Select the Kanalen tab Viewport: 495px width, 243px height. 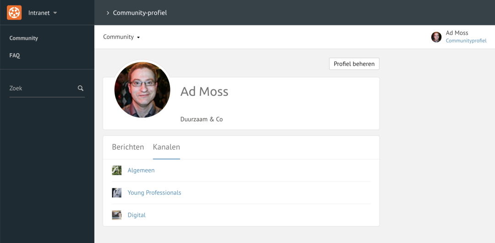[x=166, y=147]
